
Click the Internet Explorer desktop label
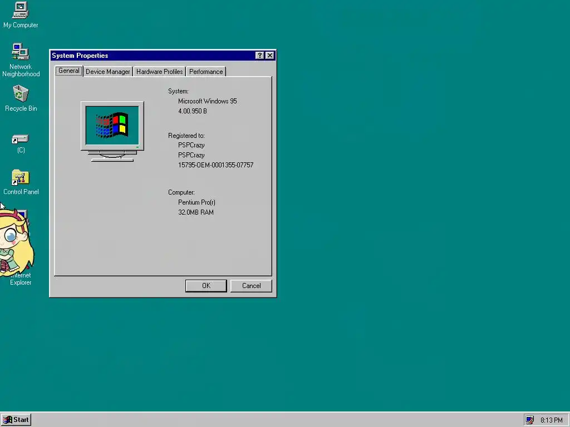click(21, 279)
